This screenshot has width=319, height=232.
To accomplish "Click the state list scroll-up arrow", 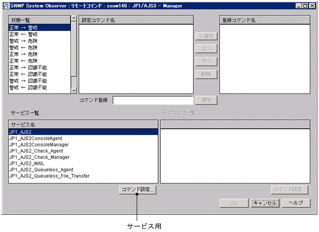I will click(74, 18).
